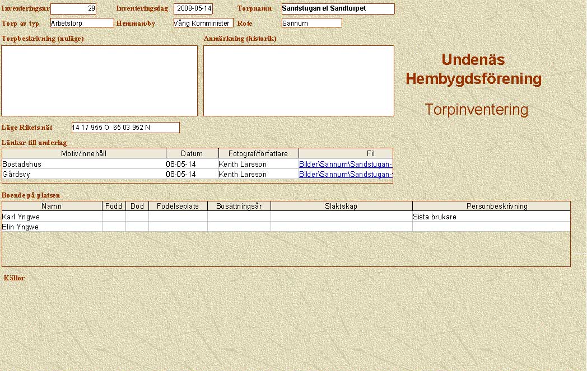Open the file link in the Bostadshus row
The height and width of the screenshot is (371, 587).
pyautogui.click(x=345, y=165)
